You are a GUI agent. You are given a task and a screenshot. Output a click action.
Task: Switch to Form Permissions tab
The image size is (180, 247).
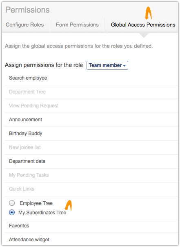tap(77, 25)
